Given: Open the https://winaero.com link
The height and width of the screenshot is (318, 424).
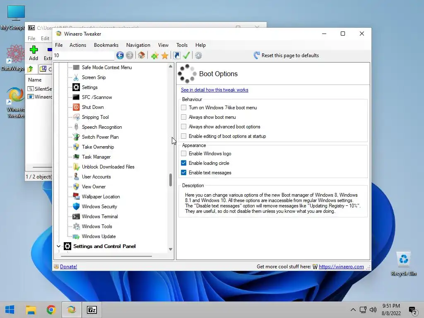Looking at the screenshot, I should 341,267.
